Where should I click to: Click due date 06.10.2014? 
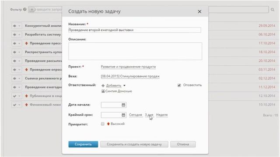[x=267, y=34]
